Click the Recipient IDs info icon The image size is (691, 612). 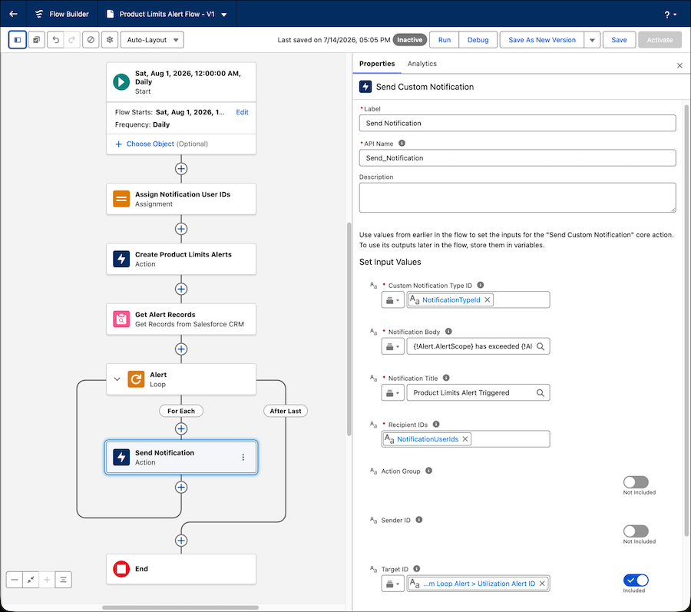click(436, 425)
